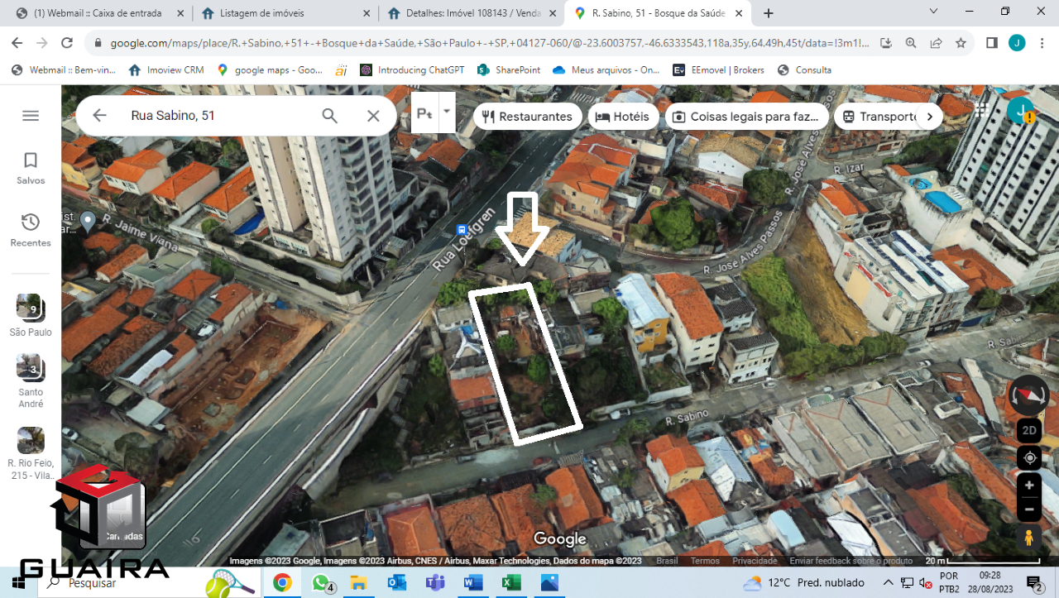Open Recentes history panel
Viewport: 1059px width, 598px height.
[x=31, y=230]
